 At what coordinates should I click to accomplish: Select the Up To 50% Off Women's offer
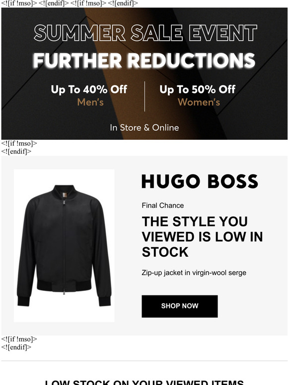197,96
